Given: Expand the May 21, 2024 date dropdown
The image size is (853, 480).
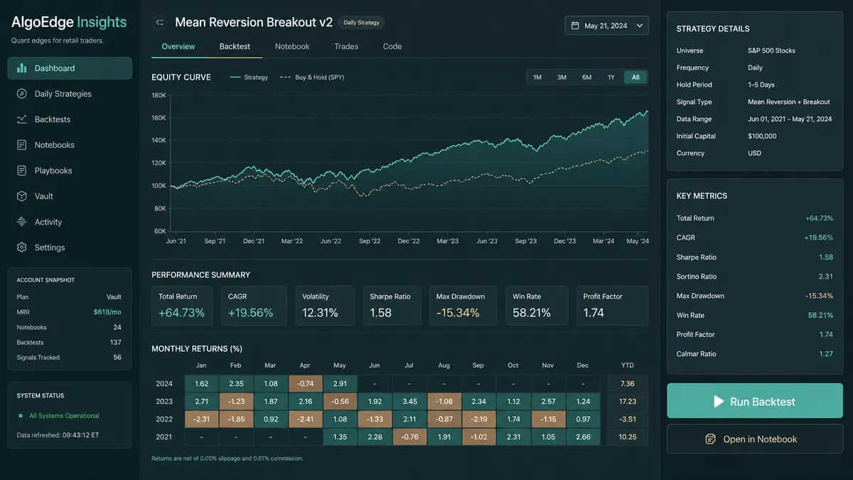Looking at the screenshot, I should 606,26.
